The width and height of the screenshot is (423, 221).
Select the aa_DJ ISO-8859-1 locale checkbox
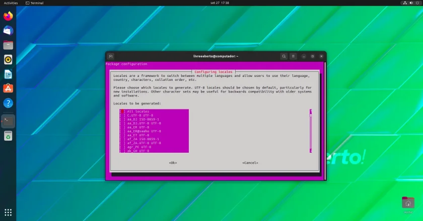point(122,119)
